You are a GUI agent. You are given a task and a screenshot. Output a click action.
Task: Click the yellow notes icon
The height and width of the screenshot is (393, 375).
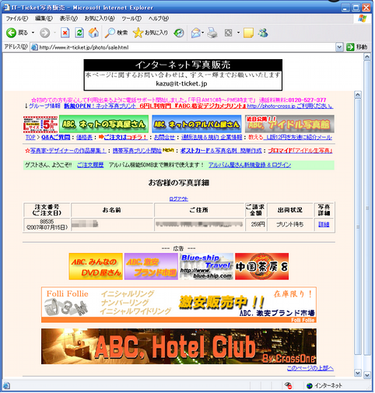[x=248, y=33]
